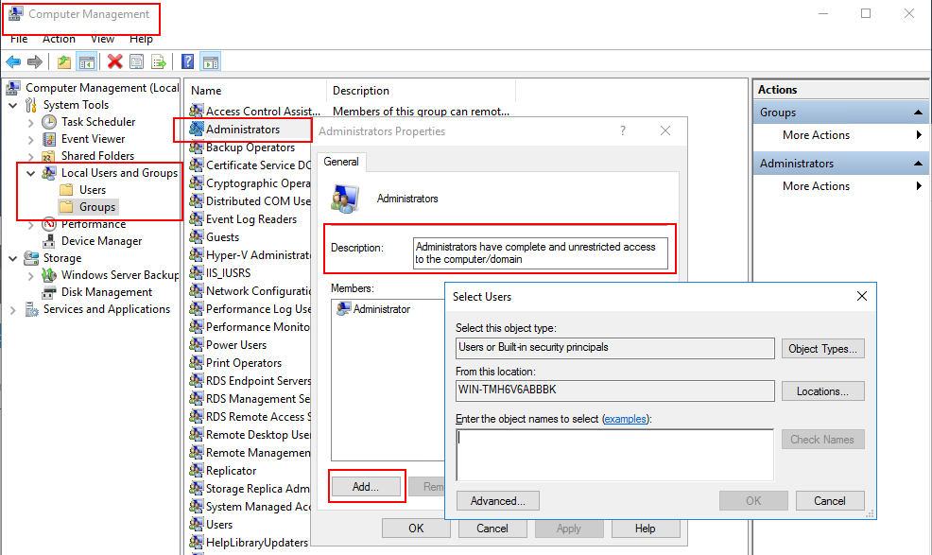Collapse the System Tools tree node
This screenshot has height=555, width=932.
click(x=13, y=105)
